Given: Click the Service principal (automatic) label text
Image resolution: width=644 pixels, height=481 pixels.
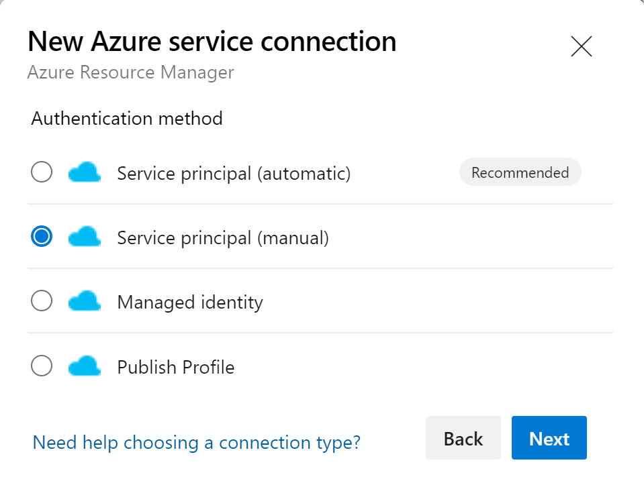Looking at the screenshot, I should coord(234,173).
